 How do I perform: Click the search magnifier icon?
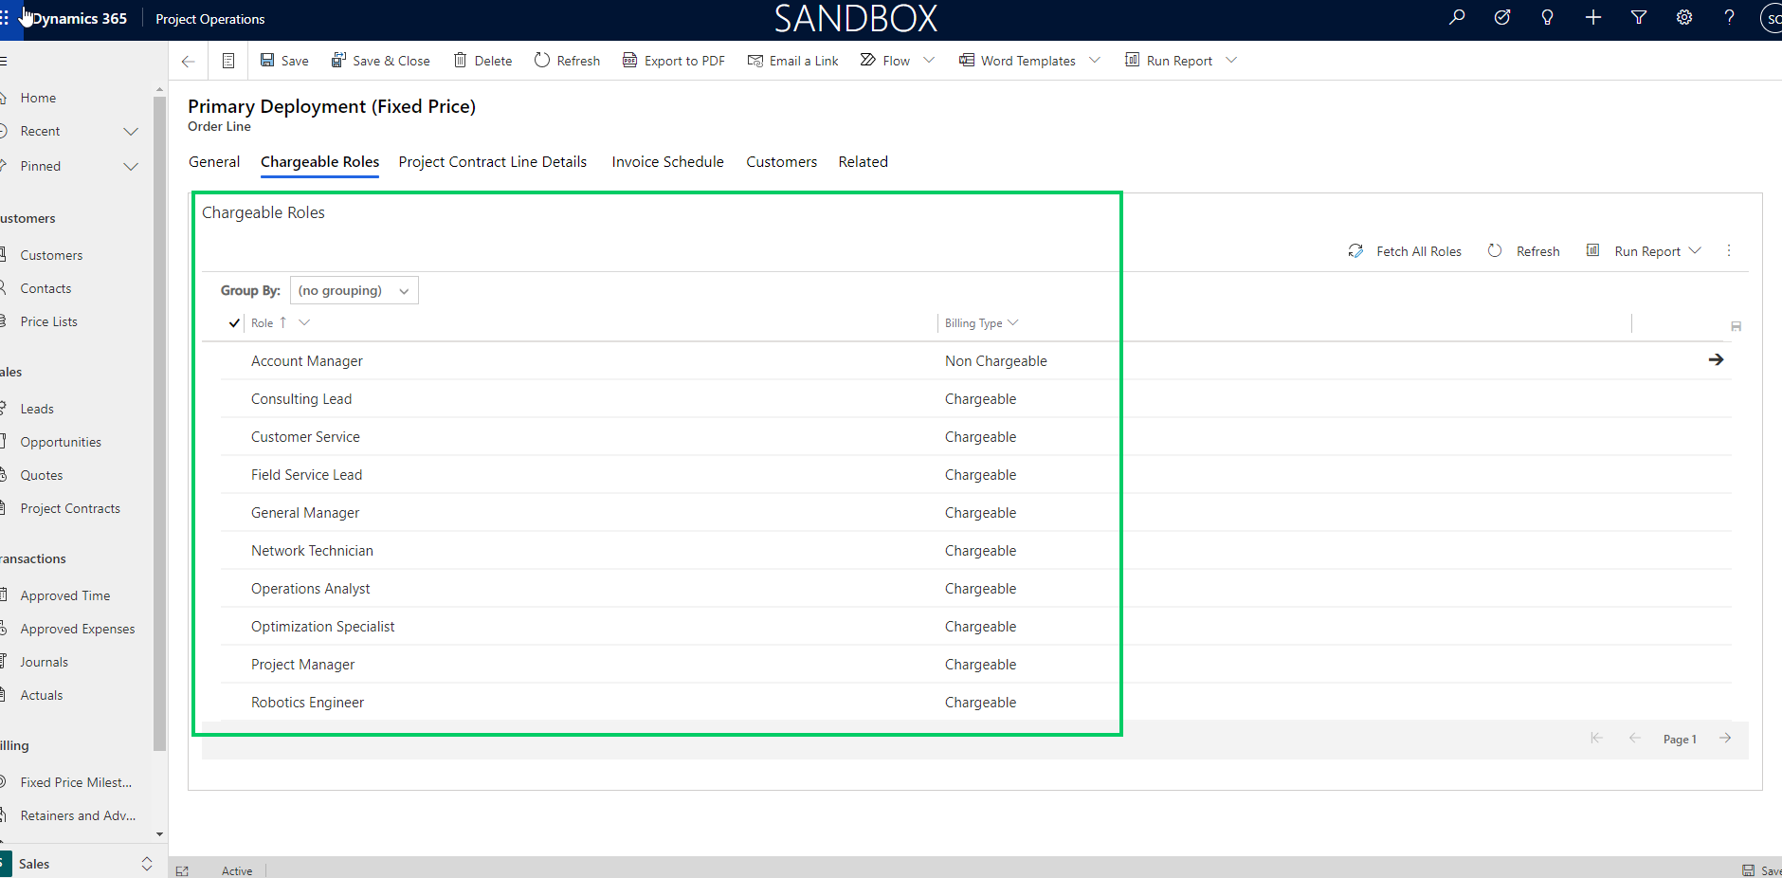[x=1457, y=17]
